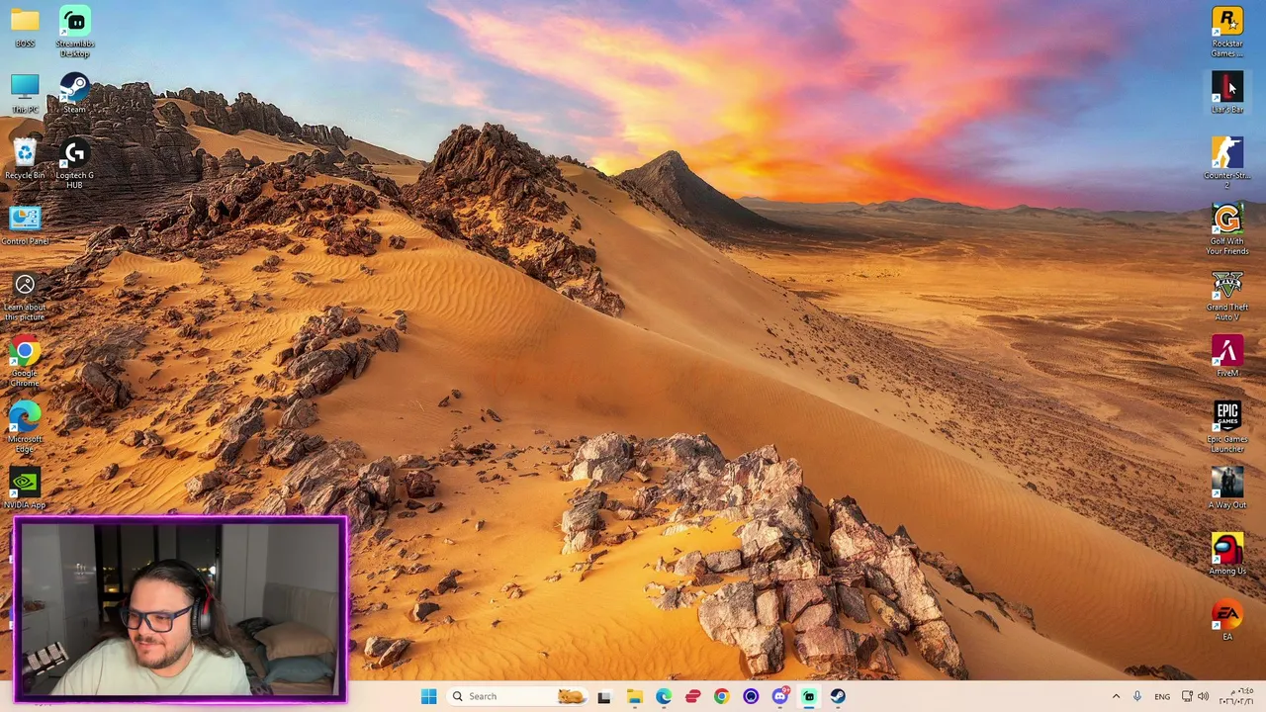Select the Steam desktop shortcut

[x=74, y=93]
